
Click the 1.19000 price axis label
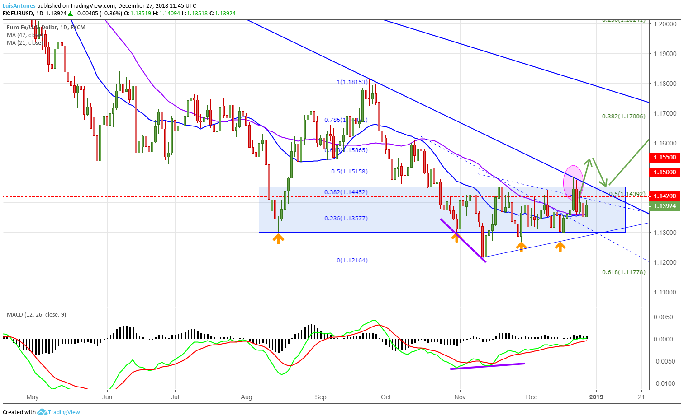[665, 54]
